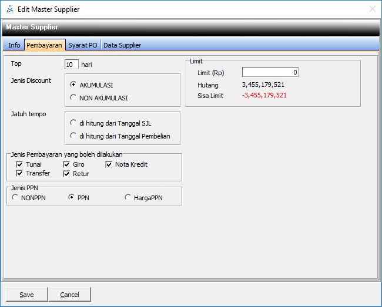Click the Top days input field
The width and height of the screenshot is (382, 307).
[71, 65]
